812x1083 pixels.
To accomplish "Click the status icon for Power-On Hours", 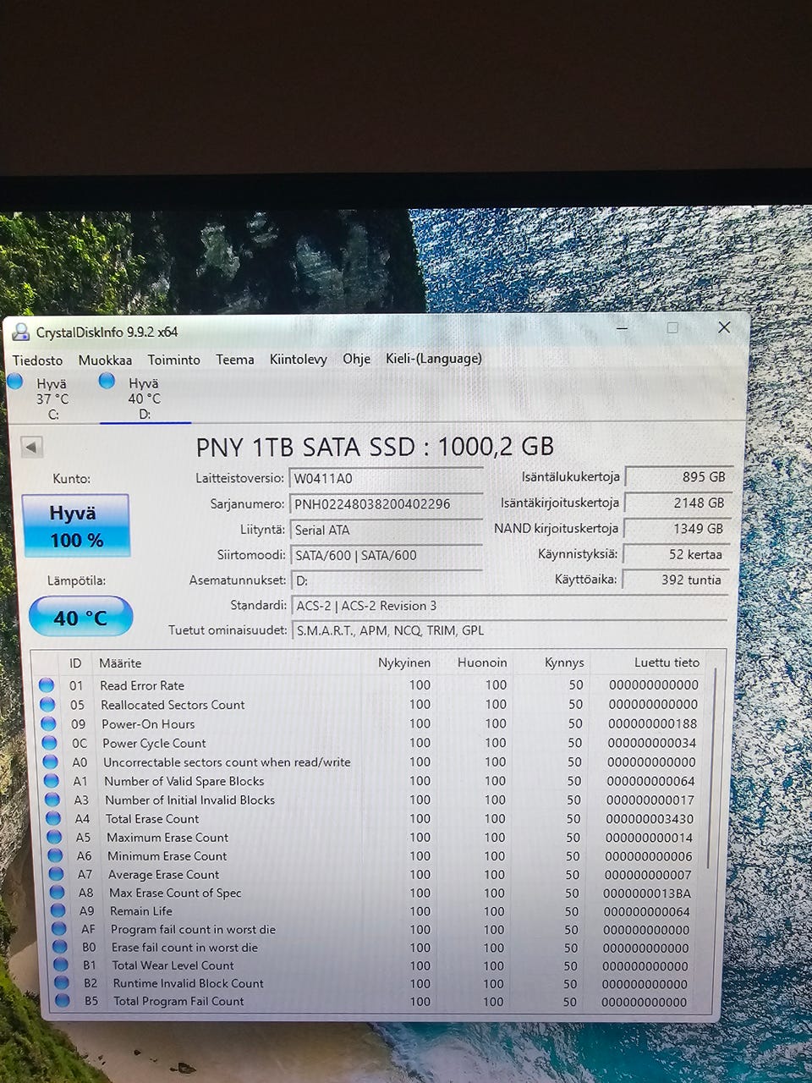I will click(48, 724).
